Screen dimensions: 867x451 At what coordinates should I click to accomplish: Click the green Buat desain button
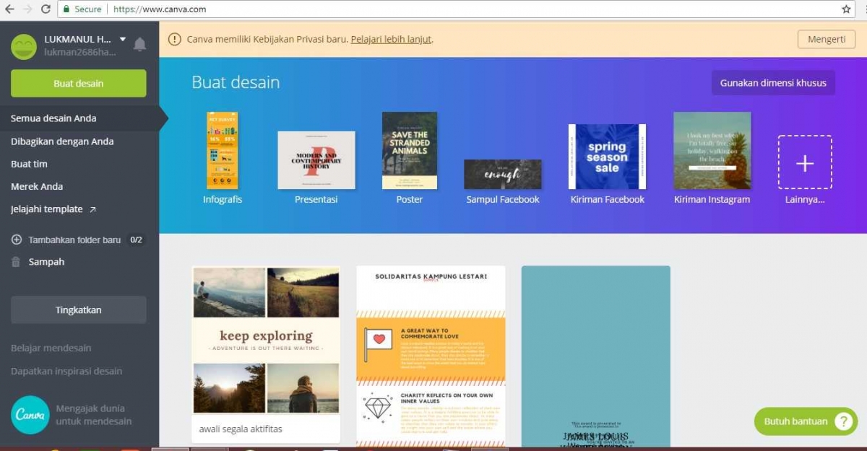pos(78,84)
